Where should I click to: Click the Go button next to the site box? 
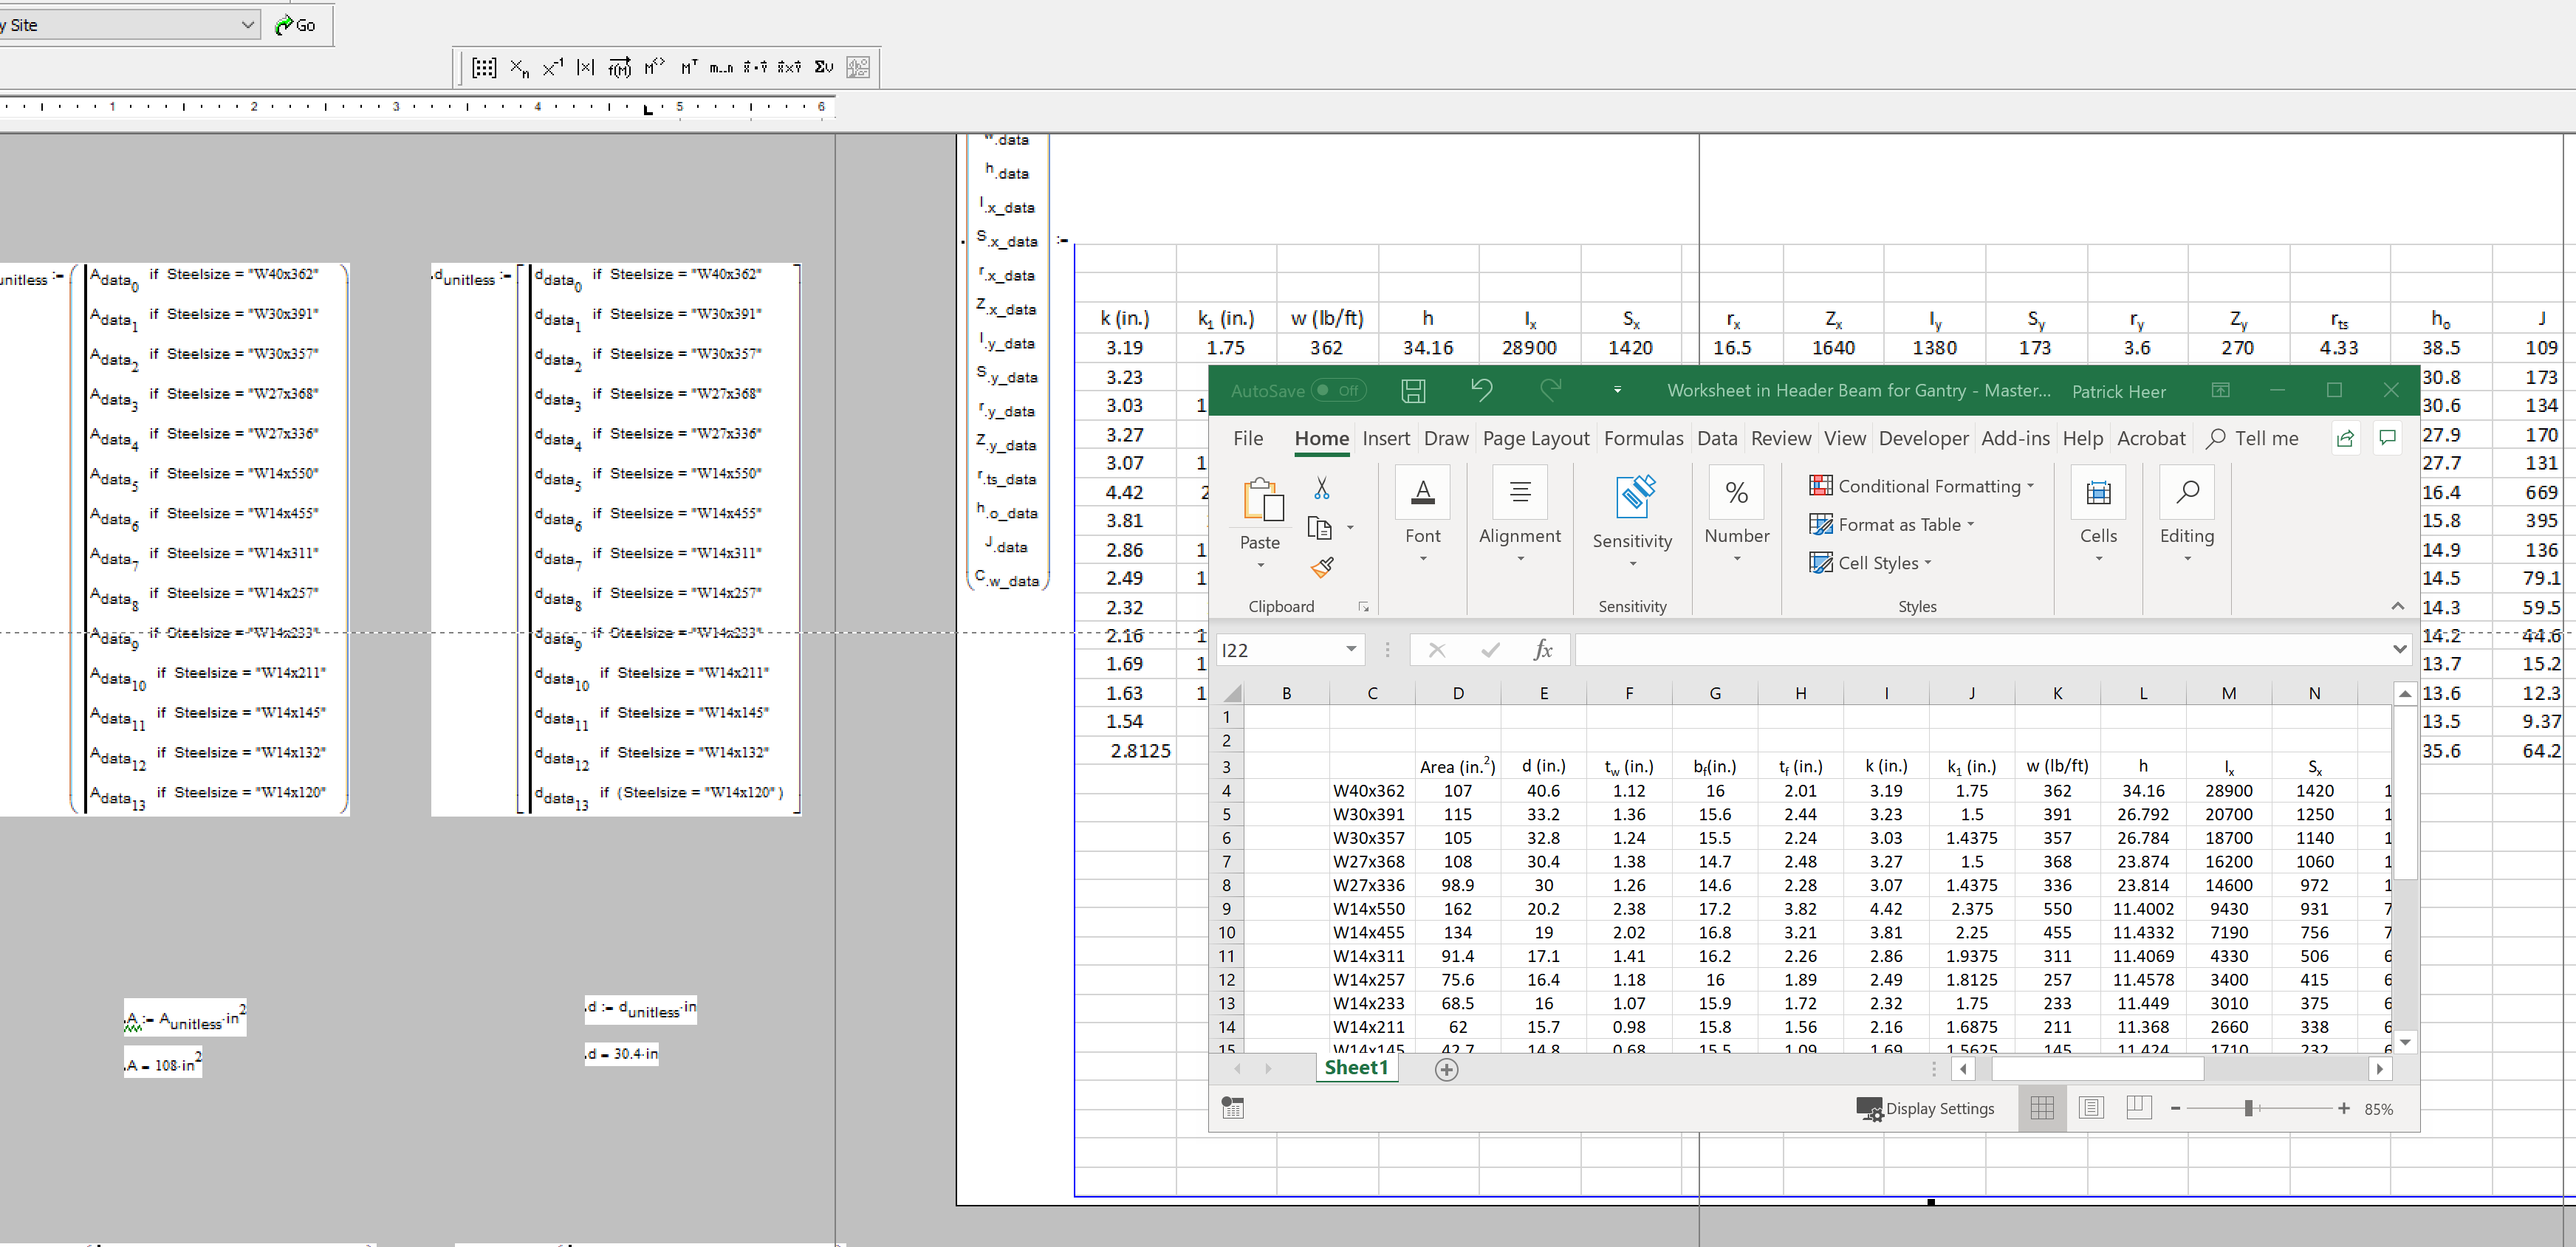pyautogui.click(x=295, y=25)
